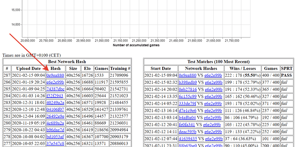296x147 pixels.
Task: Click the Training # column header
Action: (120, 68)
